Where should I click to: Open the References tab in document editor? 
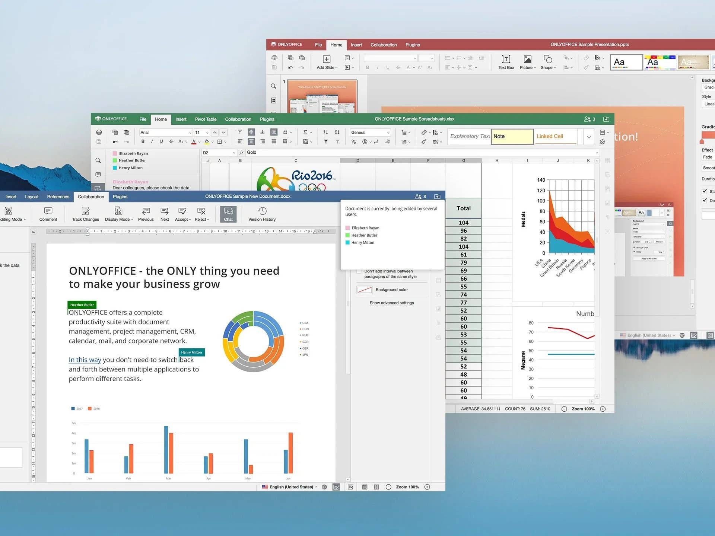[58, 197]
